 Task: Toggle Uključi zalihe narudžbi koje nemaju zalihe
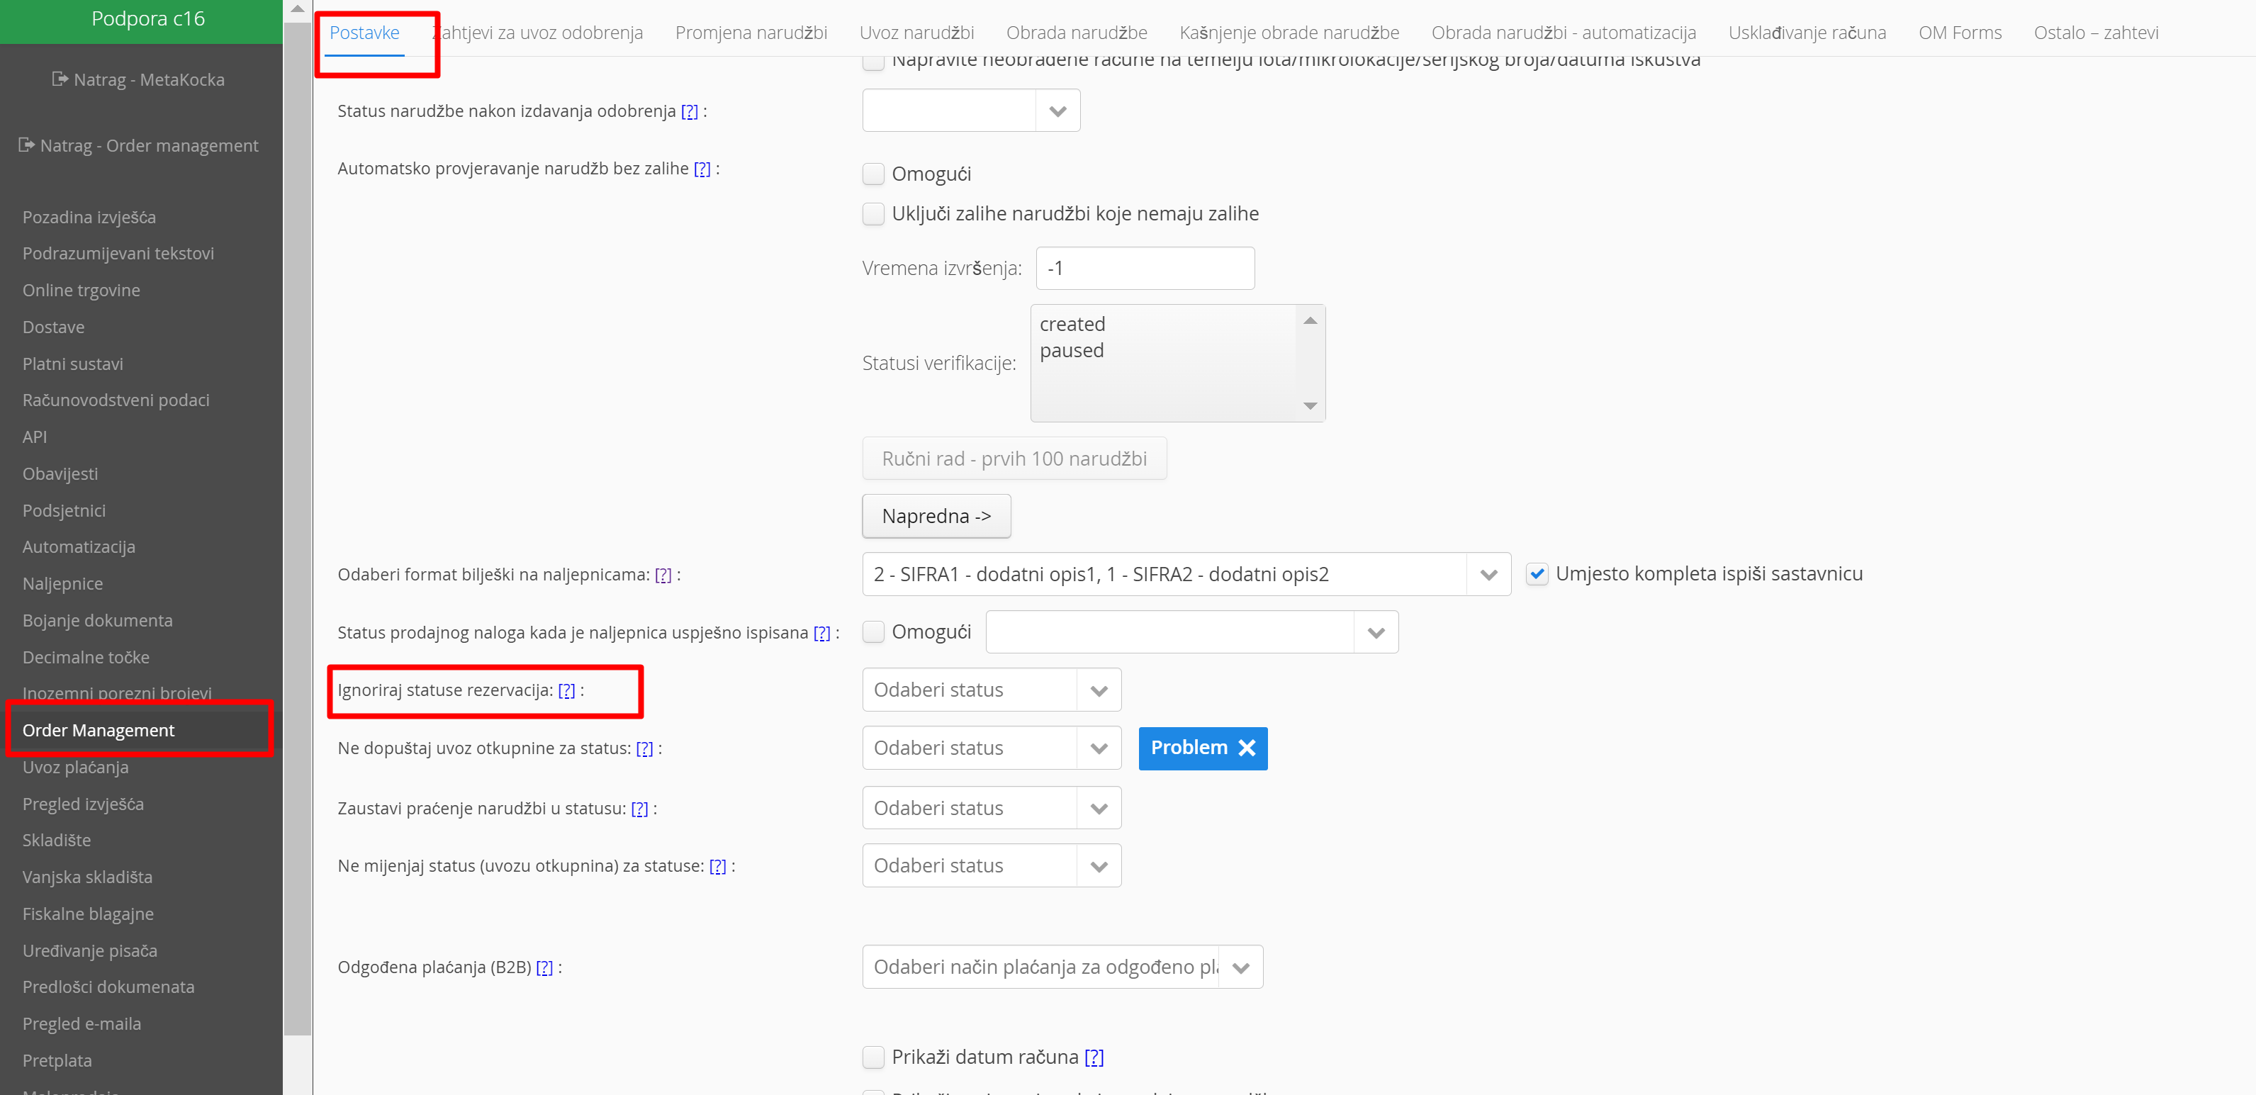tap(873, 214)
